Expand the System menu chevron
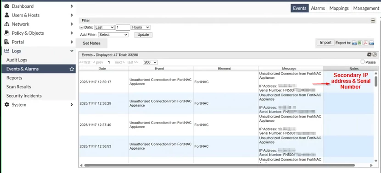This screenshot has height=173, width=381. pos(72,105)
